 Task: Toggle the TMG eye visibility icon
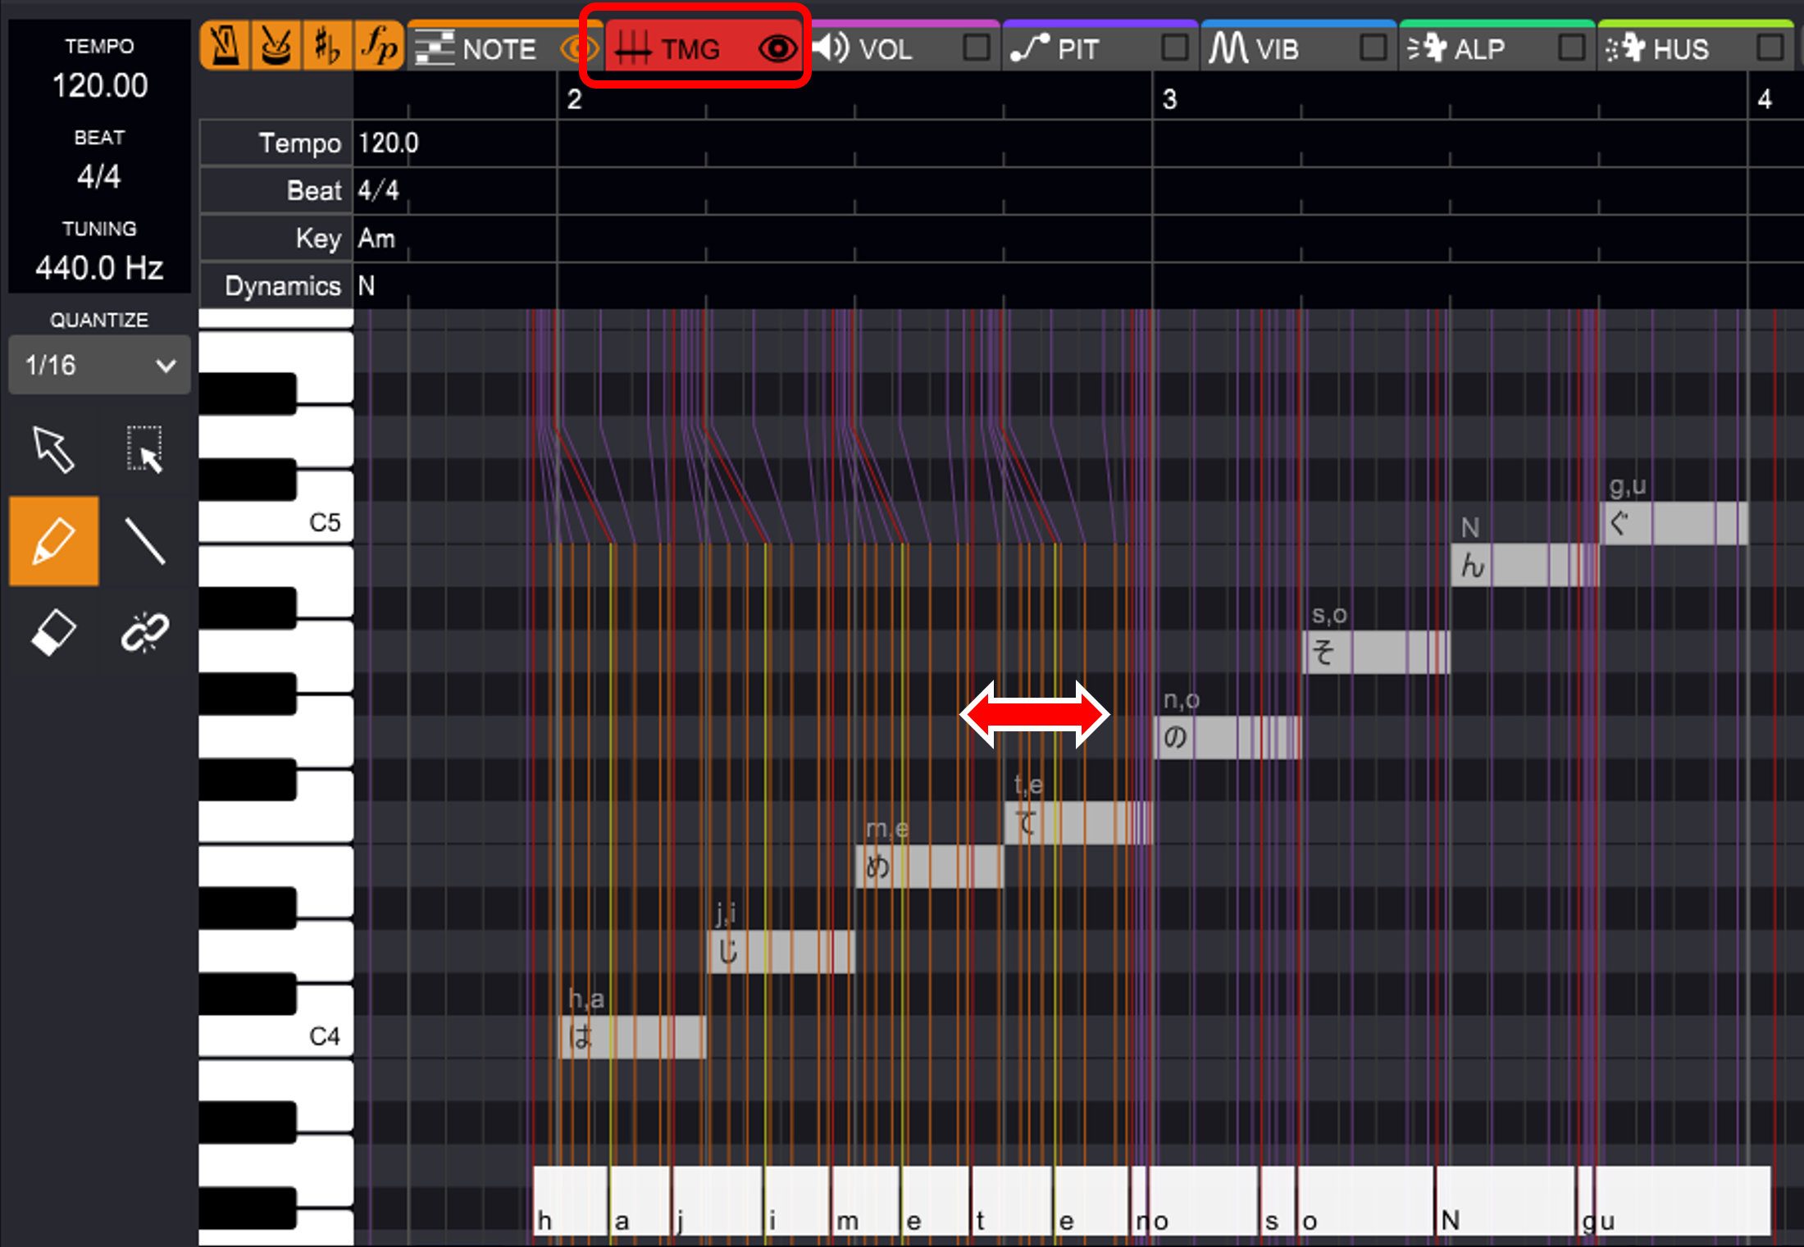coord(776,49)
